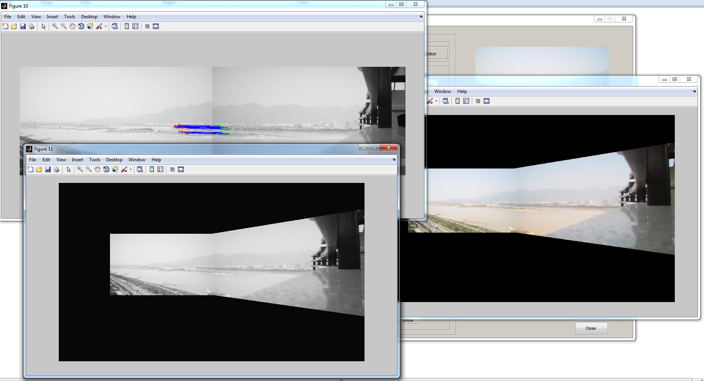Open Window menu in Figure 10

[112, 17]
